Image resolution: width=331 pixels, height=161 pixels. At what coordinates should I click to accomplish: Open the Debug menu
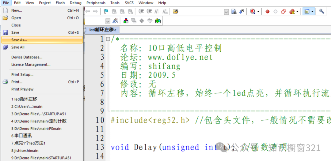click(76, 3)
